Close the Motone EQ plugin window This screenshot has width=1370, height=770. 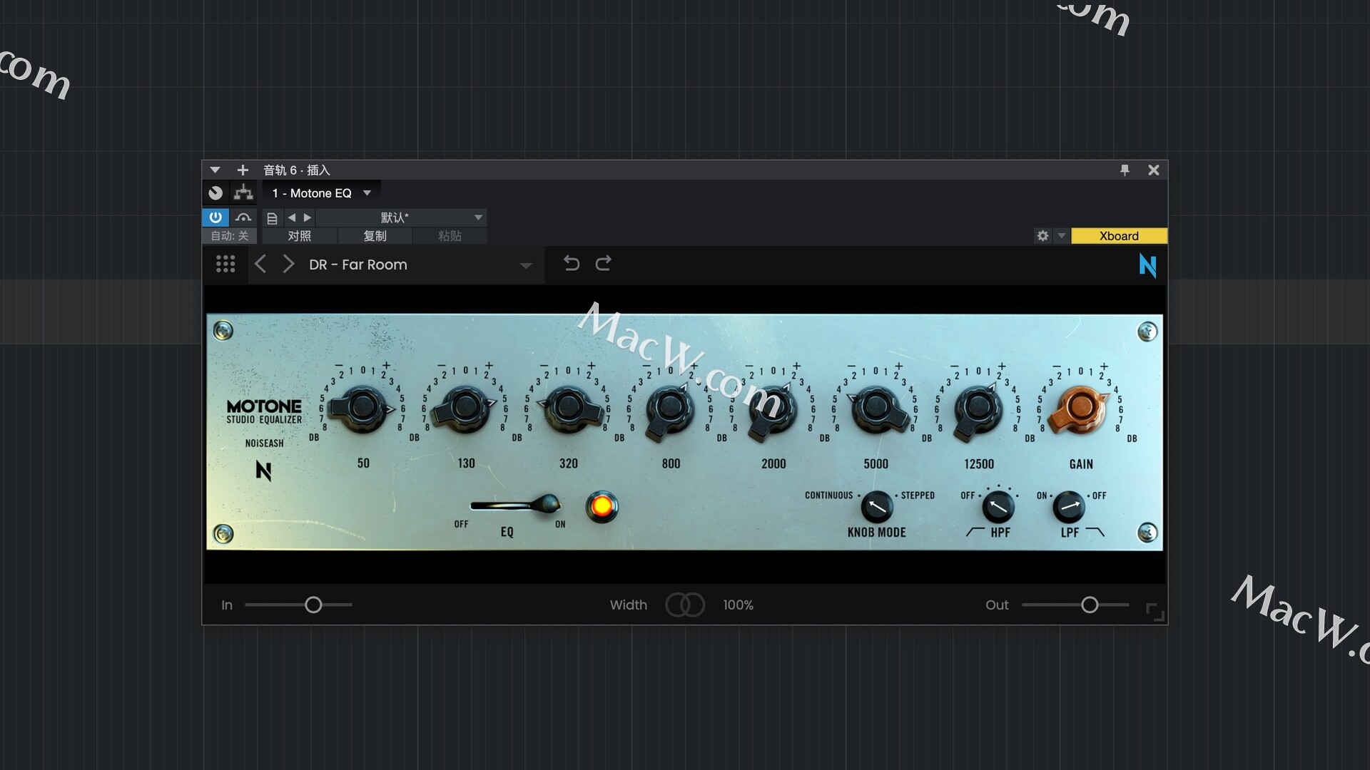pos(1153,170)
